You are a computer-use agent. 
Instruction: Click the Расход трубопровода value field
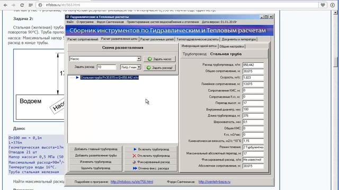(253, 65)
